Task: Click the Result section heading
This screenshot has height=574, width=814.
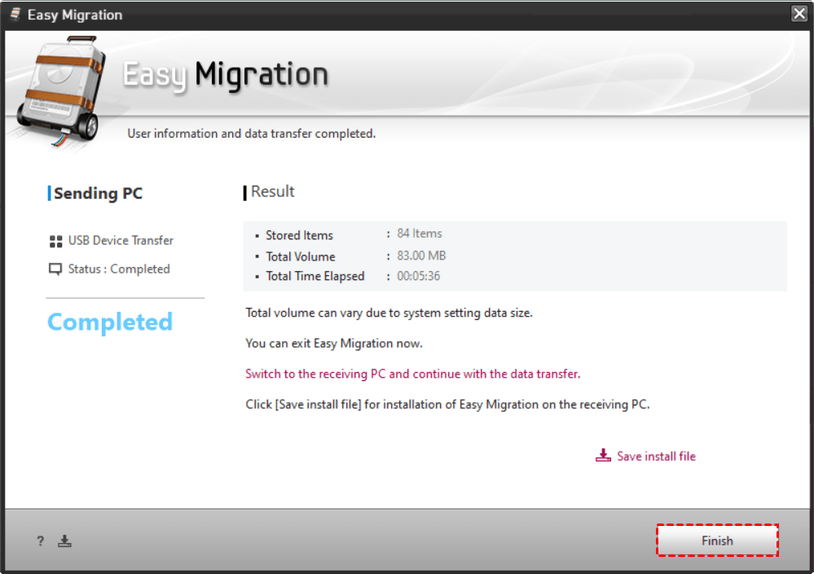Action: pyautogui.click(x=272, y=191)
